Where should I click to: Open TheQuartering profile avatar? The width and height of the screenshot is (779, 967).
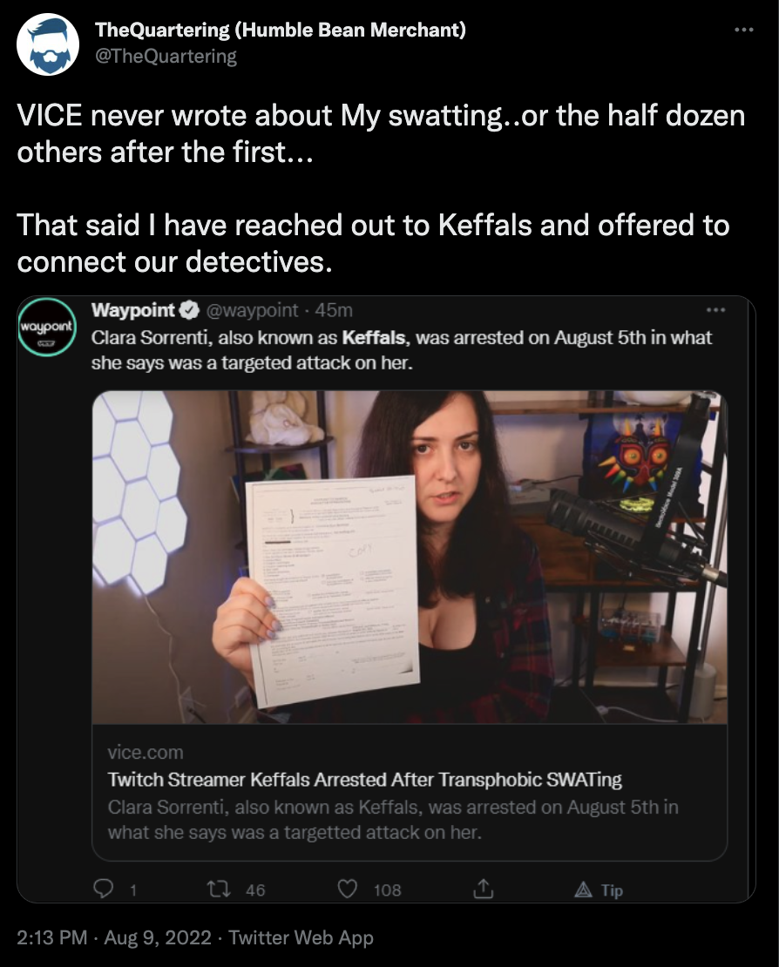tap(48, 45)
